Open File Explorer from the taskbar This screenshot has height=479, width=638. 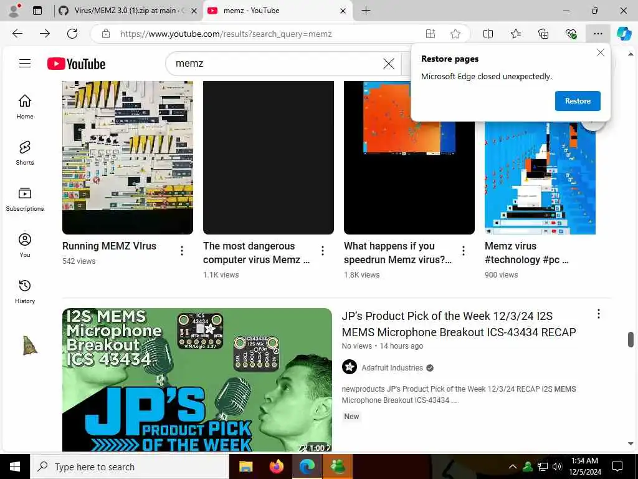click(245, 467)
